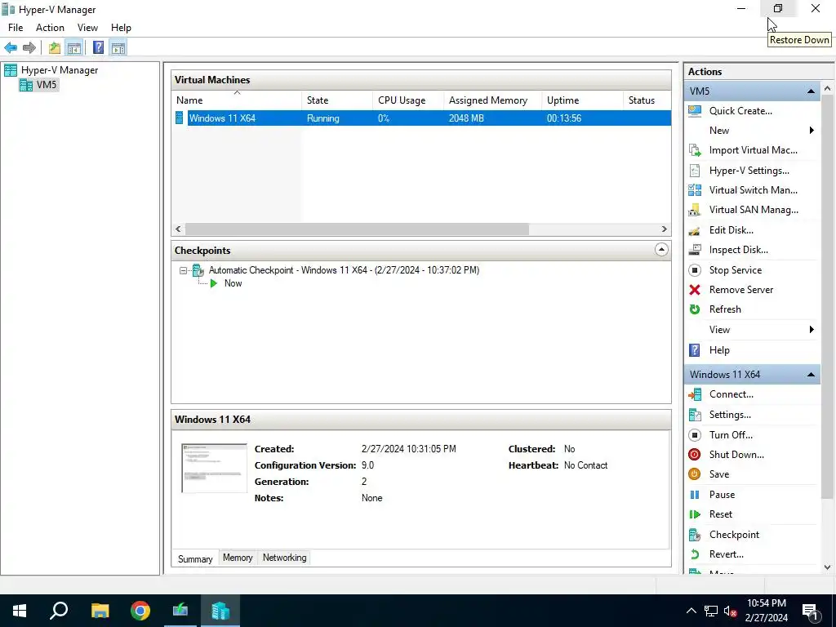This screenshot has width=836, height=627.
Task: Click the red Shut Down icon
Action: click(x=695, y=455)
